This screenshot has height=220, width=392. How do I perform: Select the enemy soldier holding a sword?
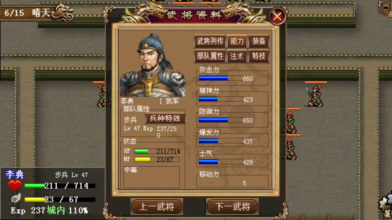pos(315,96)
